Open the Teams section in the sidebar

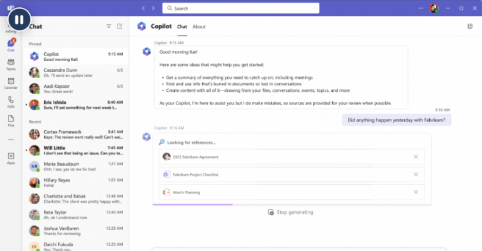(x=11, y=65)
